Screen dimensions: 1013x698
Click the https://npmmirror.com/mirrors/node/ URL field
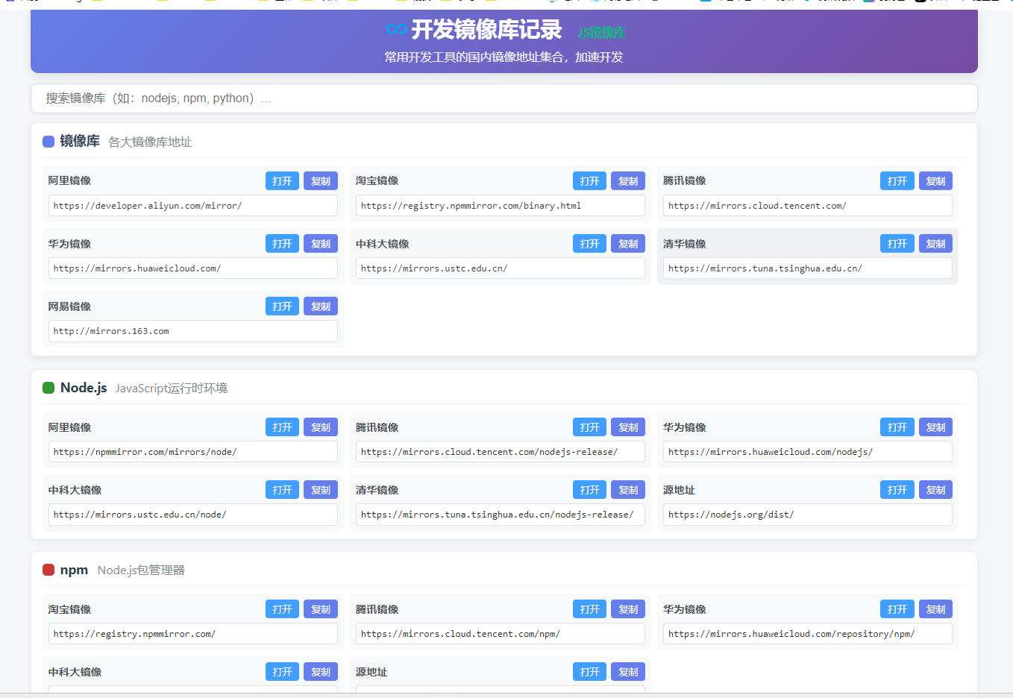click(x=193, y=452)
